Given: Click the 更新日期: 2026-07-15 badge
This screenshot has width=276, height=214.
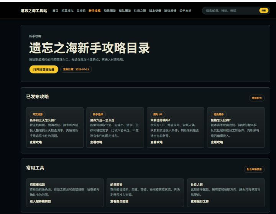Looking at the screenshot, I should 76,69.
